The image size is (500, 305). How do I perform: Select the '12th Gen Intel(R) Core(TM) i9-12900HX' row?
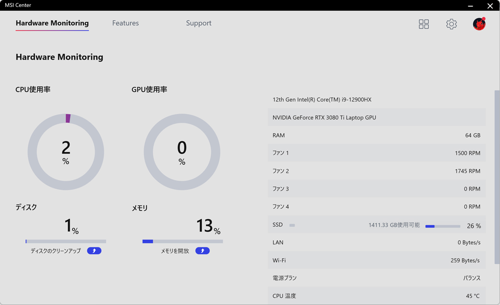376,100
